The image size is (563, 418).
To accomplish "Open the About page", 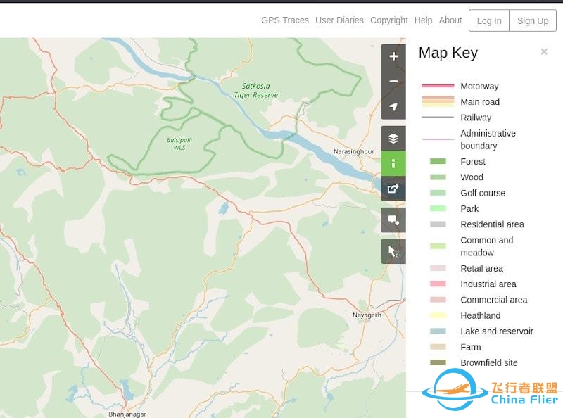I will point(450,20).
